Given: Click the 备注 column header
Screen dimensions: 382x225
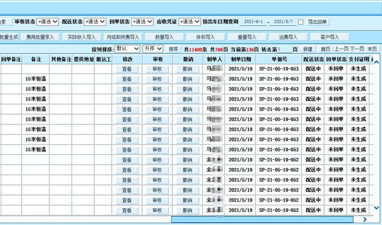Looking at the screenshot, I should click(36, 59).
